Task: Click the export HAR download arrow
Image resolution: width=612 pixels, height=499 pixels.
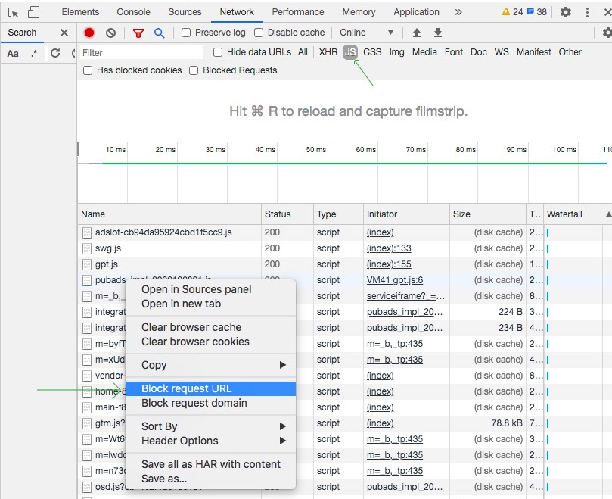Action: pos(437,33)
